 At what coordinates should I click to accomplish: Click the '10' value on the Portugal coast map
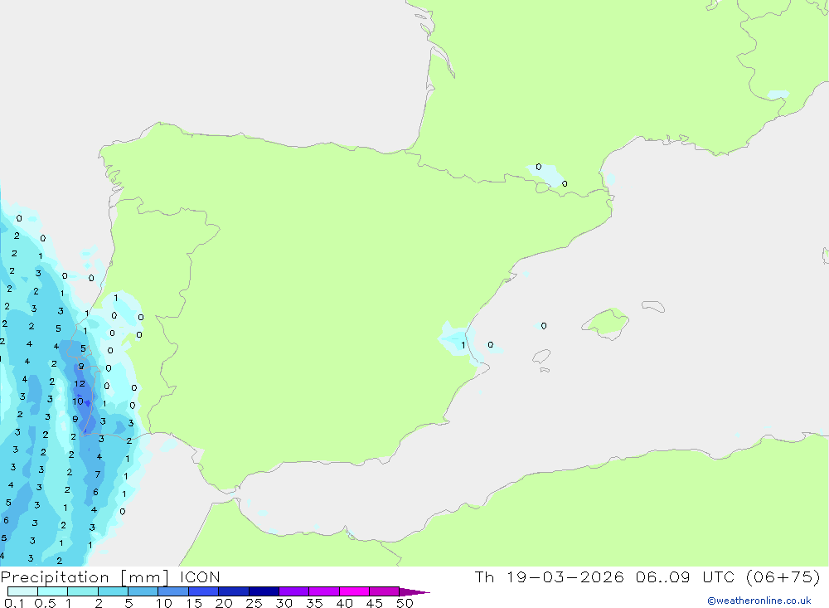click(78, 401)
